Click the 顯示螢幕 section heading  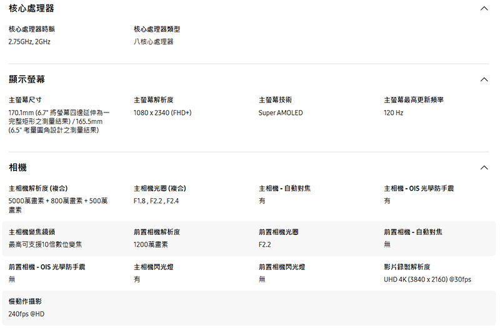pos(27,80)
